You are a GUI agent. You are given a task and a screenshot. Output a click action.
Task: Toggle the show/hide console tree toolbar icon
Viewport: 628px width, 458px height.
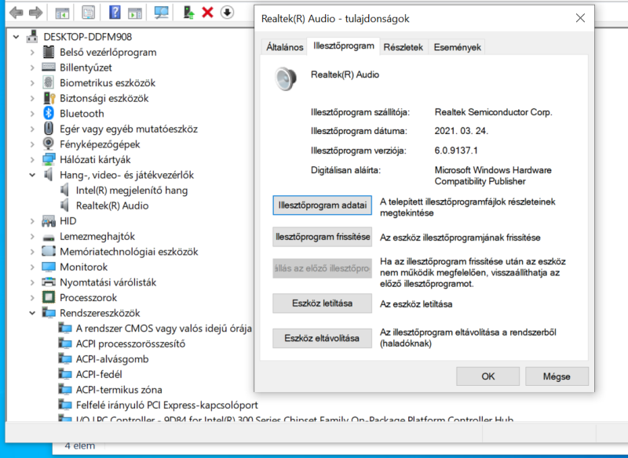[62, 13]
